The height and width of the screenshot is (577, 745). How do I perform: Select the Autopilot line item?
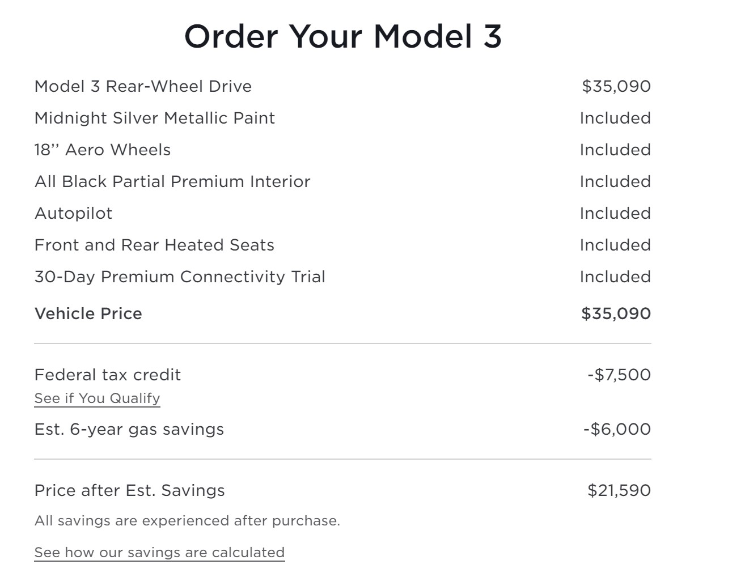[74, 213]
